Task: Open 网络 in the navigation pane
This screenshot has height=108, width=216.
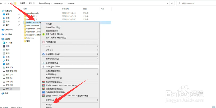Action: pyautogui.click(x=6, y=93)
